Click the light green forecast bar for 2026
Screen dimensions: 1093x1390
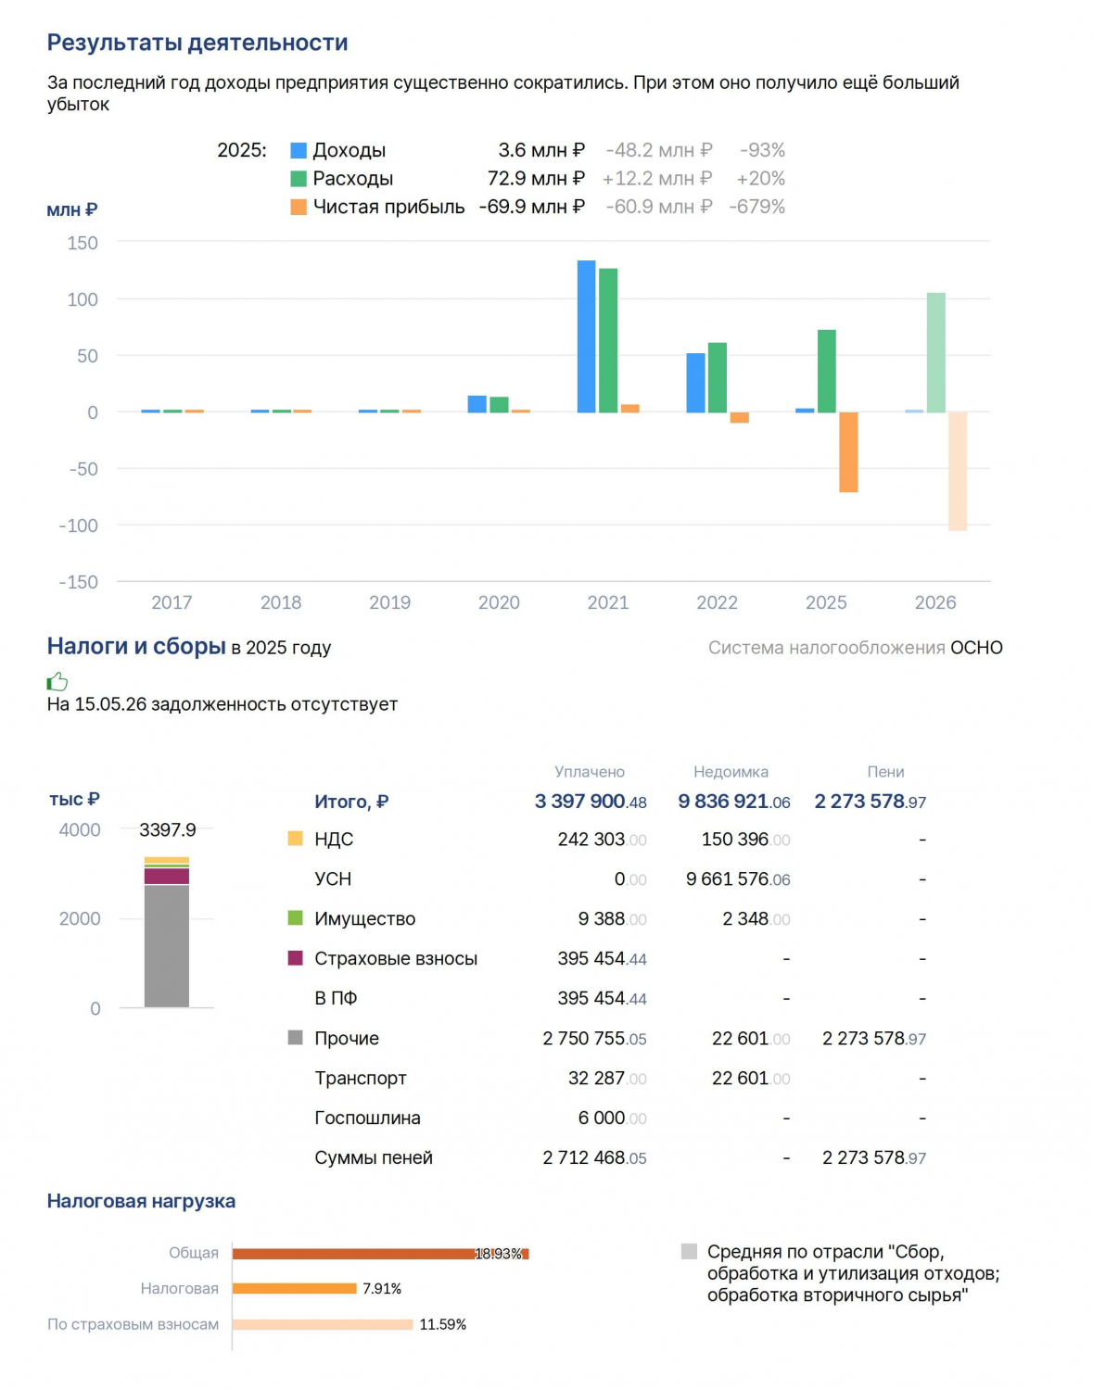pos(936,352)
